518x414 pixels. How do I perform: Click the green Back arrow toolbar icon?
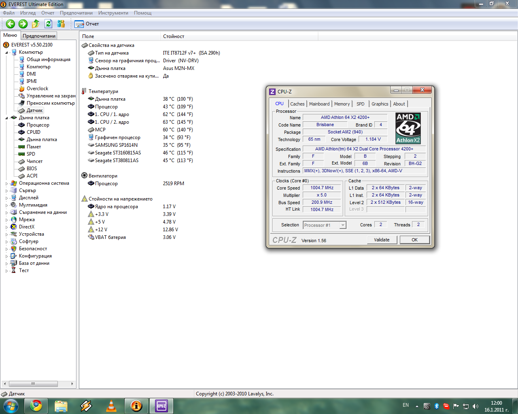(11, 24)
